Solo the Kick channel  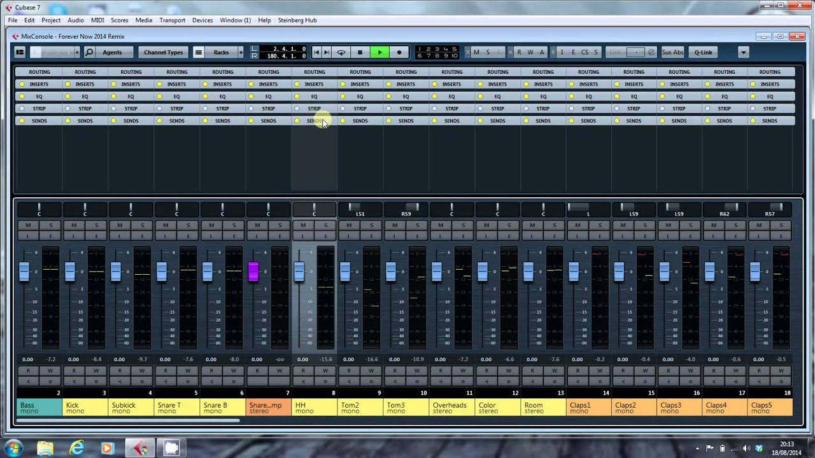(x=96, y=225)
